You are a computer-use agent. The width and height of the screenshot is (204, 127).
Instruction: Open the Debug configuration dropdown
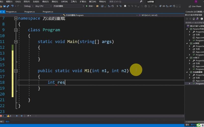(x=29, y=6)
